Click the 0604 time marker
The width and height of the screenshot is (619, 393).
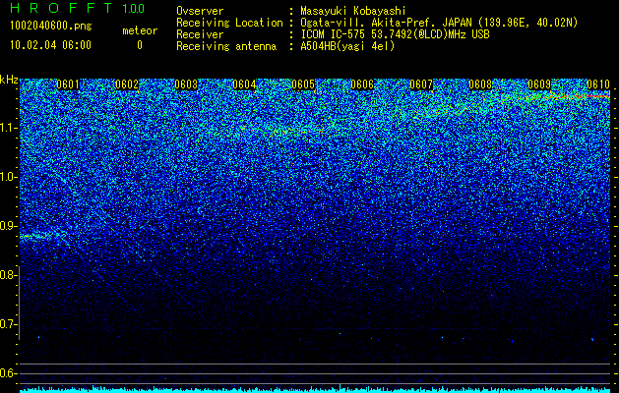(244, 84)
